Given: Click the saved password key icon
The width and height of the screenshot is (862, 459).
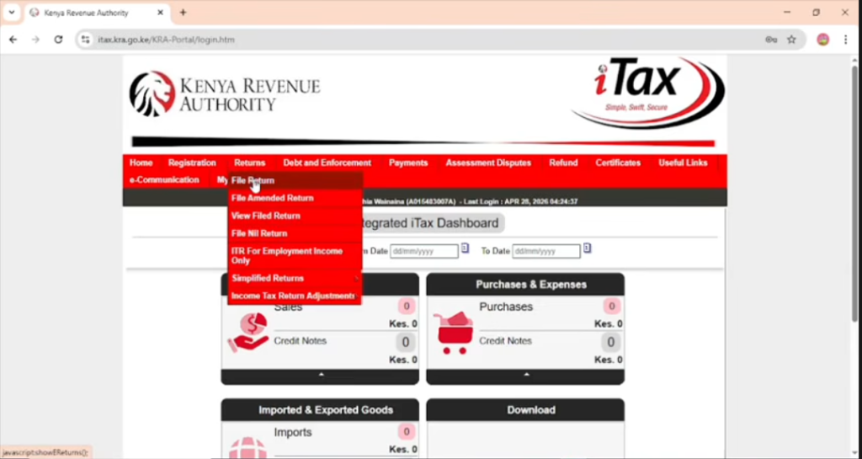Looking at the screenshot, I should click(x=771, y=40).
